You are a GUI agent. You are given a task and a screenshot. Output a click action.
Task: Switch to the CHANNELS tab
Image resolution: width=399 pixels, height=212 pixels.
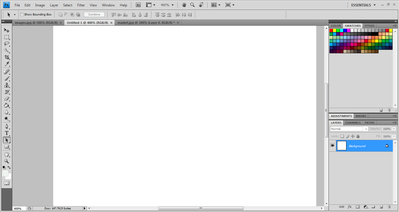[x=353, y=123]
